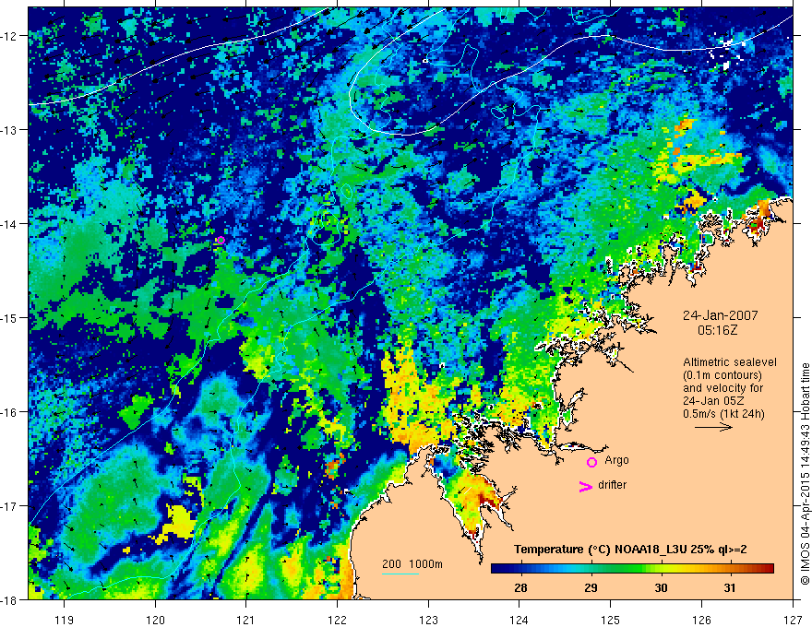Click the IMOS copyright timestamp text
This screenshot has height=627, width=812.
pyautogui.click(x=805, y=473)
